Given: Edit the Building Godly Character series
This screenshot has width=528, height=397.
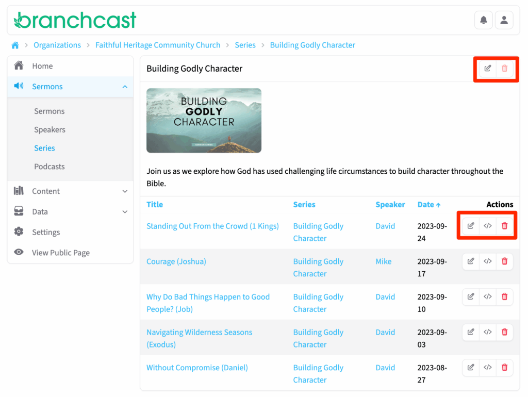Looking at the screenshot, I should pos(488,69).
